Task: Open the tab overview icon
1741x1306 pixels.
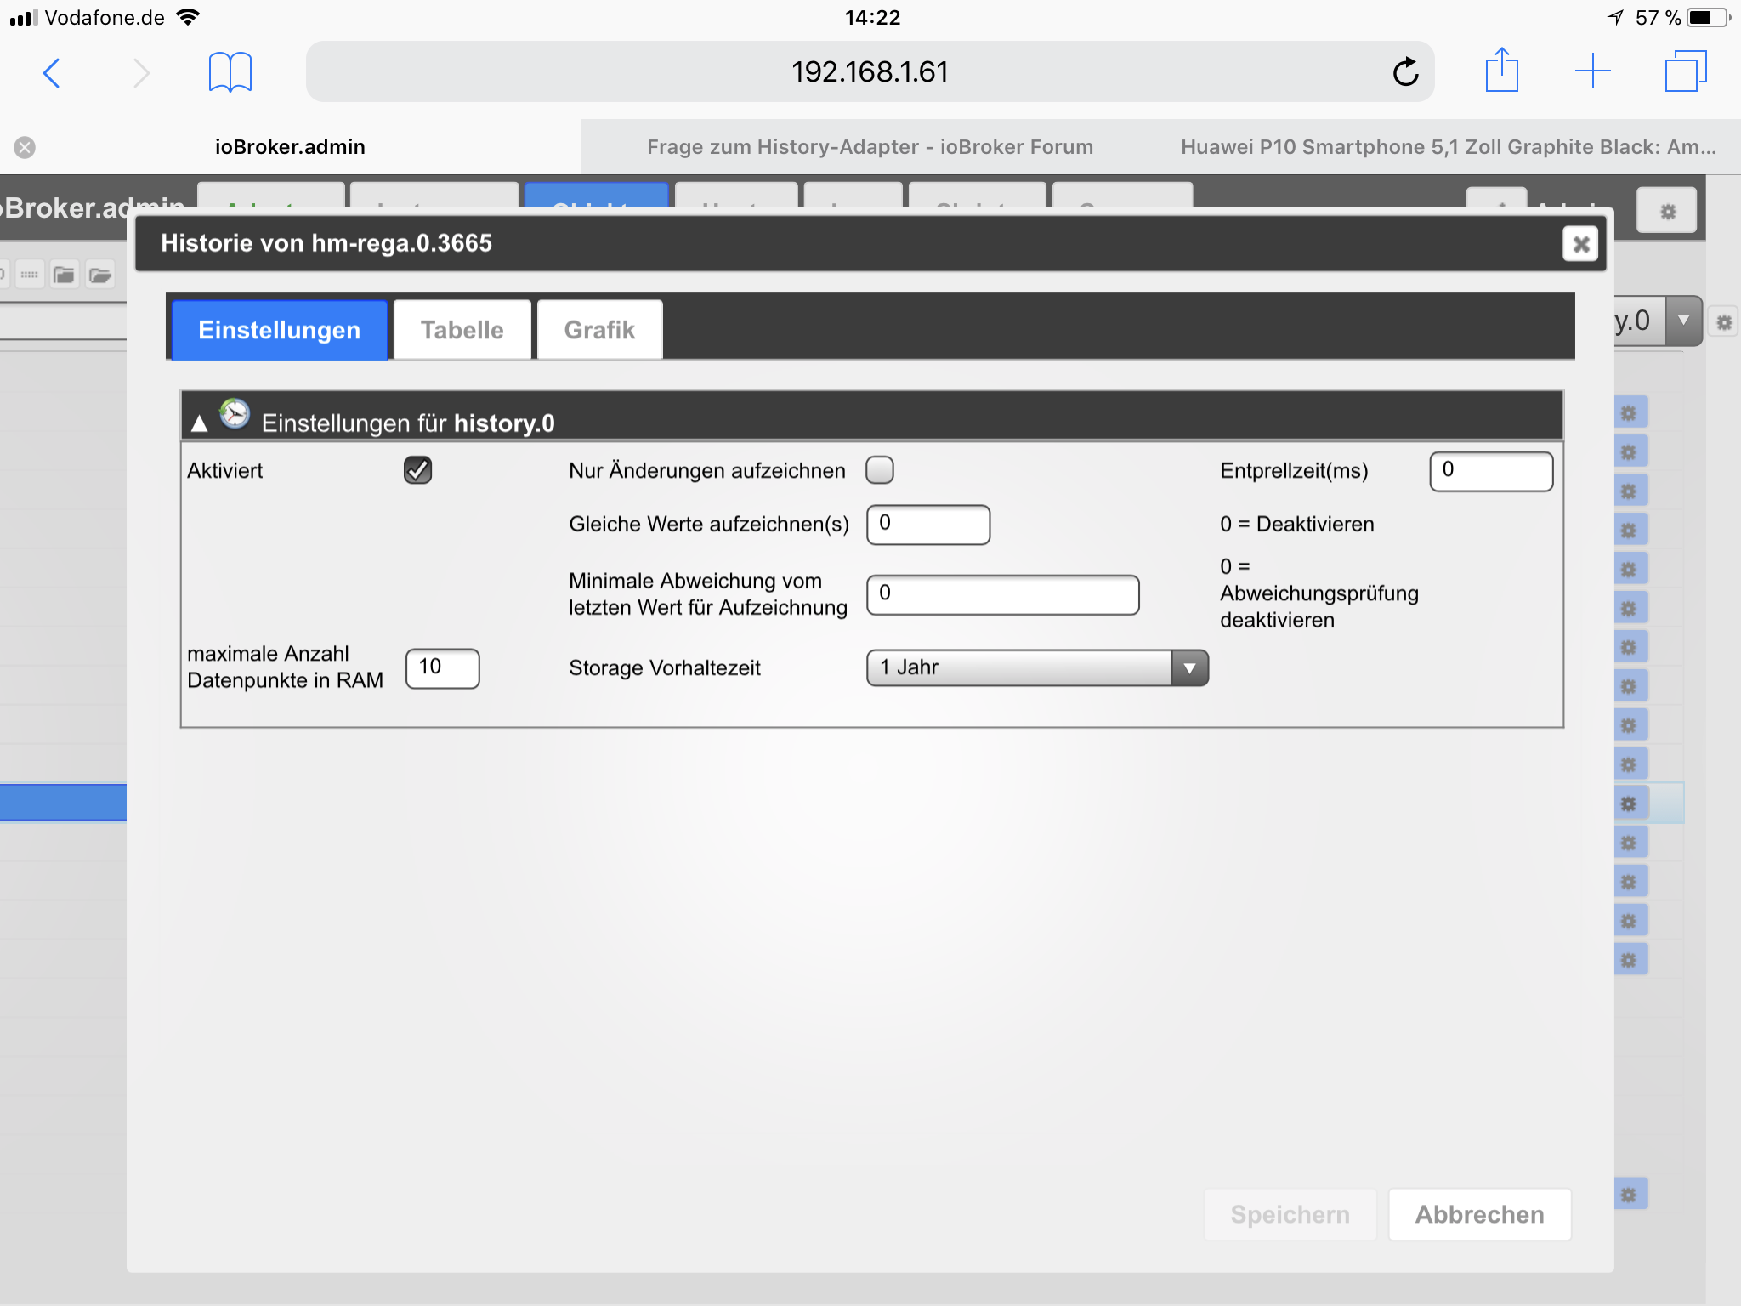Action: [x=1685, y=71]
